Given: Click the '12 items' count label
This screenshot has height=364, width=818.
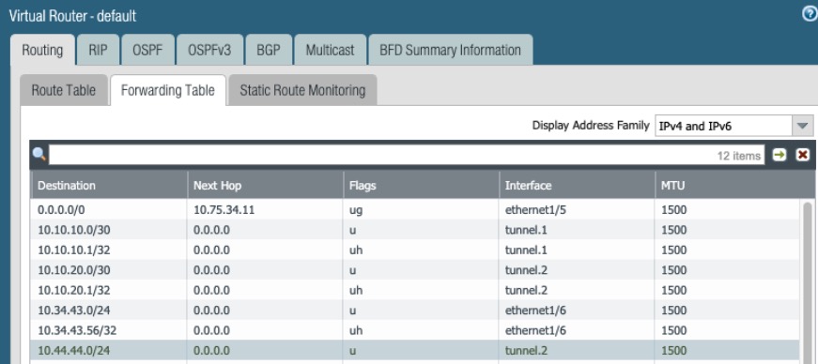Looking at the screenshot, I should 739,156.
